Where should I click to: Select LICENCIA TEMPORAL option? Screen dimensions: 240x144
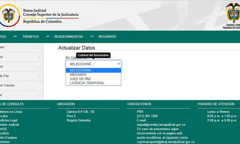click(93, 83)
